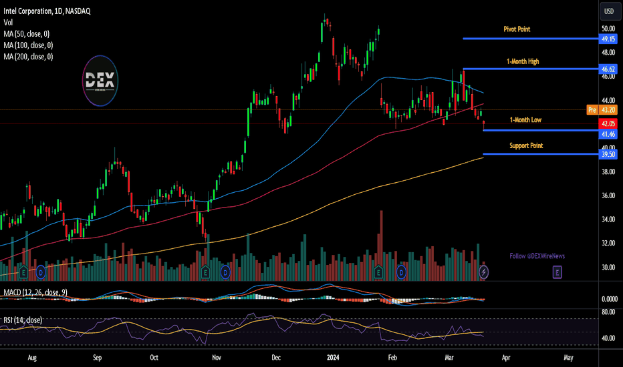This screenshot has width=623, height=367.
Task: Click the Support Point label
Action: click(526, 145)
